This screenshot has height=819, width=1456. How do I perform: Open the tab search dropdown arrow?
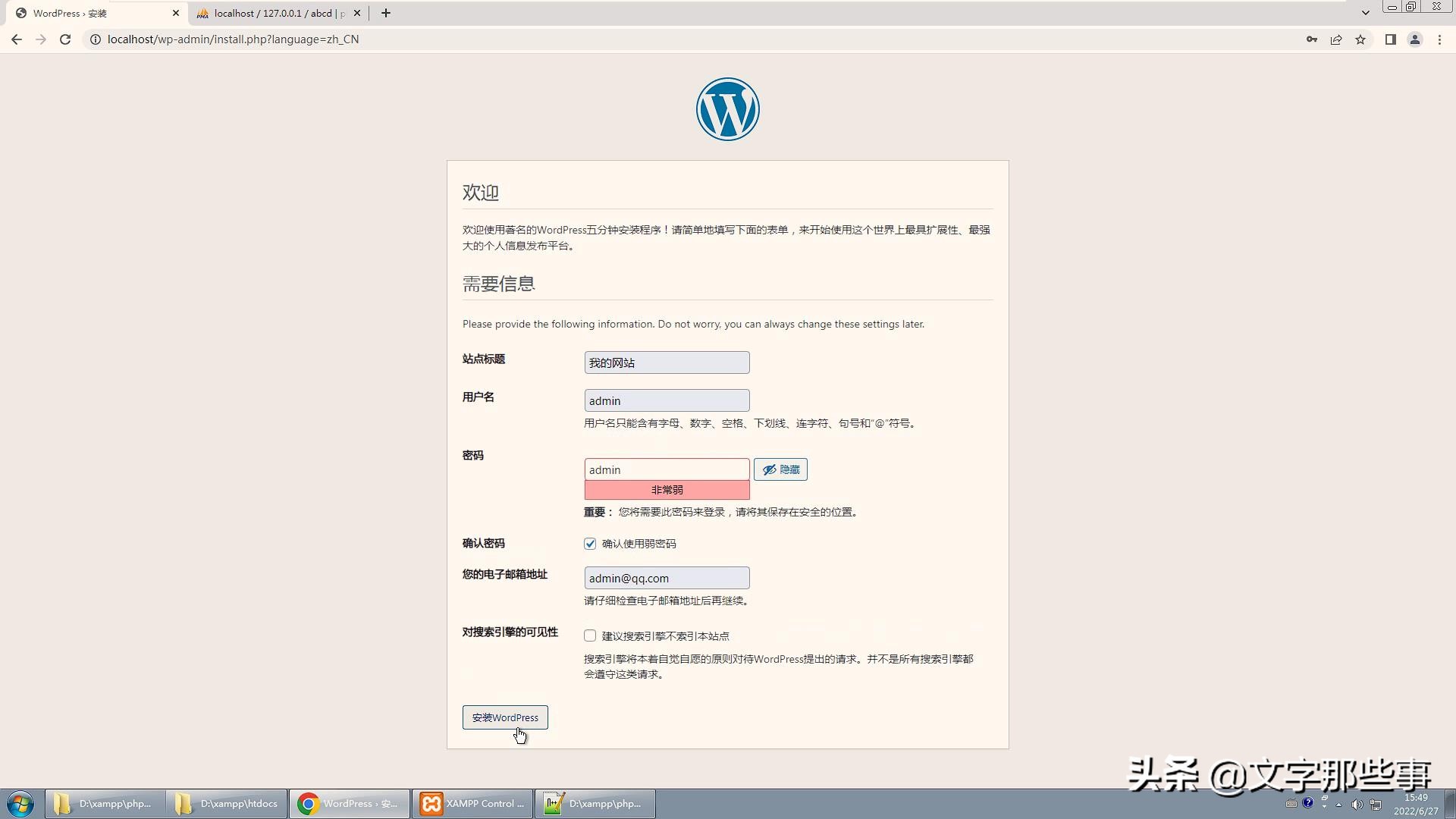1366,13
